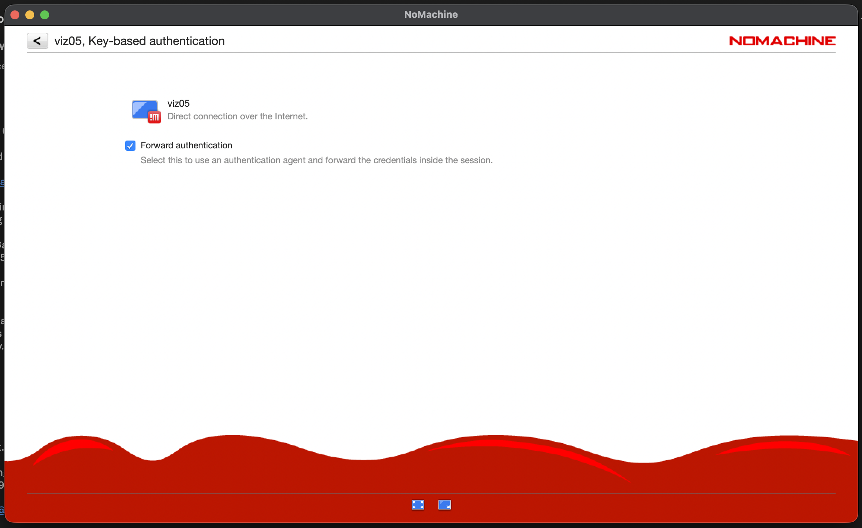Viewport: 862px width, 528px height.
Task: Click the NoMachine window title bar
Action: [x=431, y=15]
